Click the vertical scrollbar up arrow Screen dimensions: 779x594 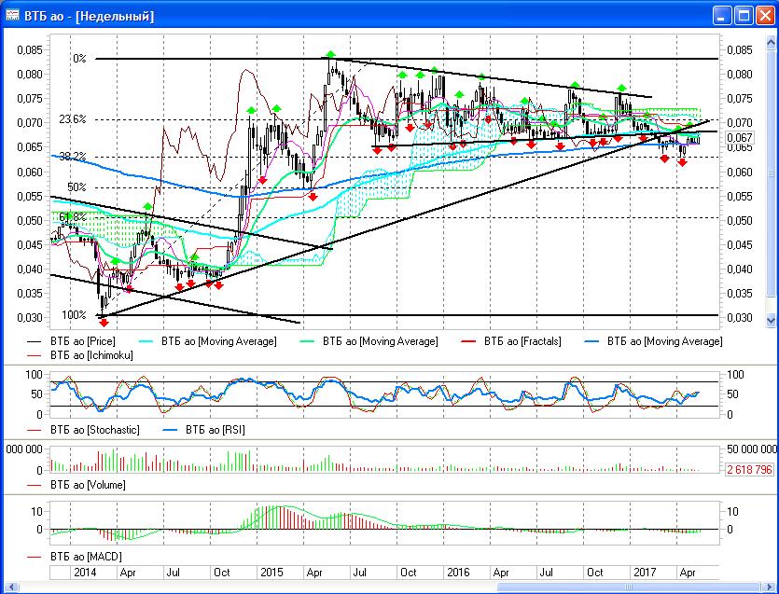770,41
